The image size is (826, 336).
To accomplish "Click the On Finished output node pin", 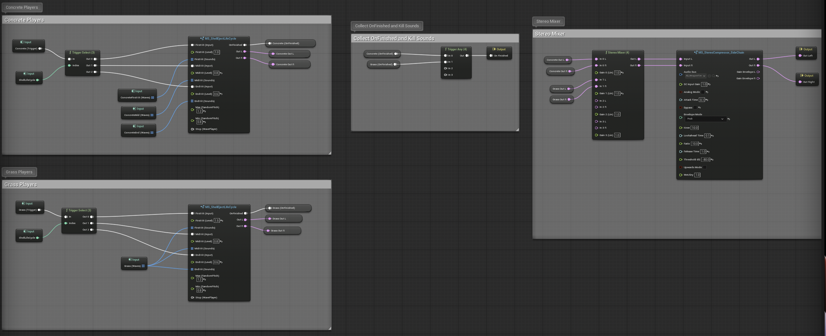I will click(x=491, y=56).
